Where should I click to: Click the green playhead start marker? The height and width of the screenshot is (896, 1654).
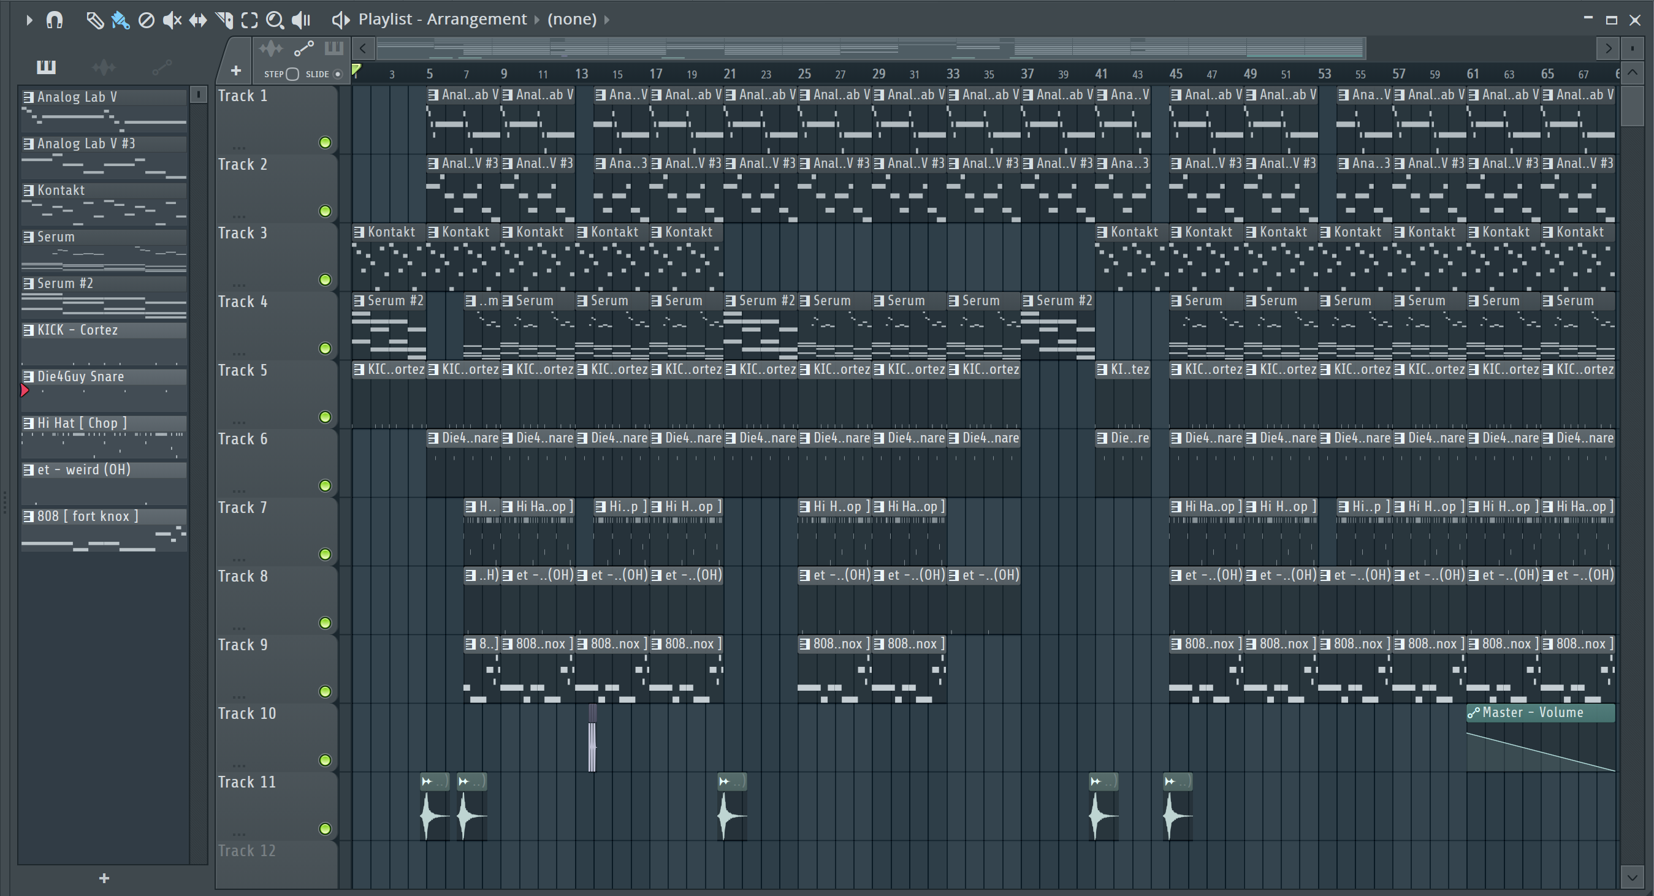point(356,70)
